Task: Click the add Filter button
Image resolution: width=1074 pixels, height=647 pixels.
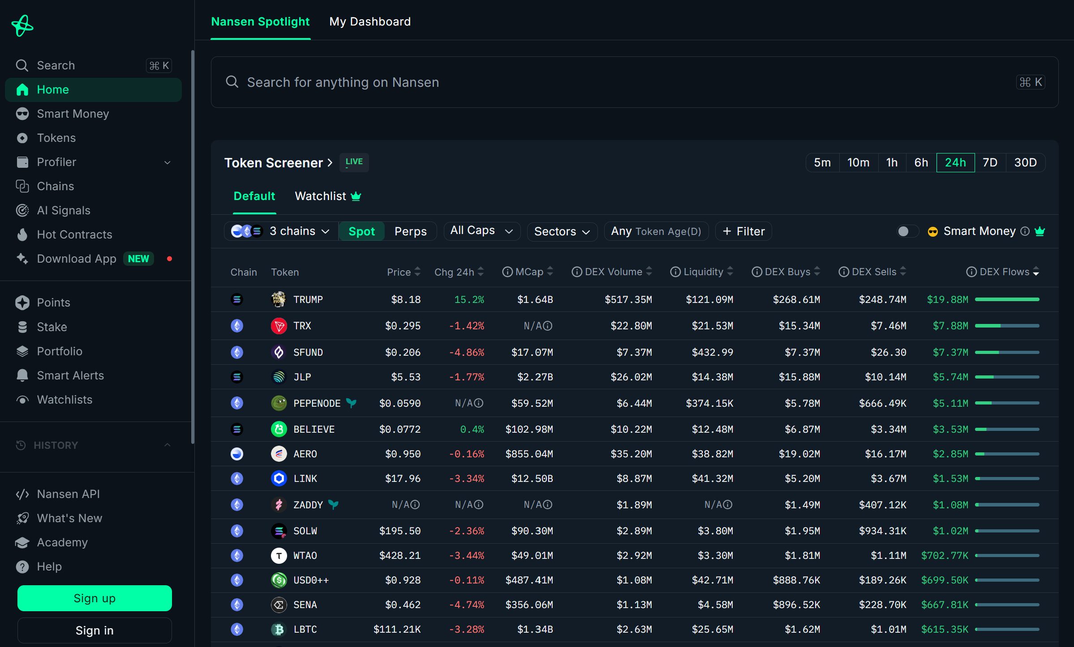Action: click(x=743, y=231)
